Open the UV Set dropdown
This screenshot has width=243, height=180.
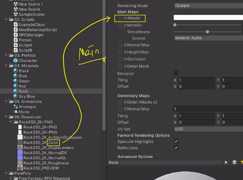coord(208,129)
